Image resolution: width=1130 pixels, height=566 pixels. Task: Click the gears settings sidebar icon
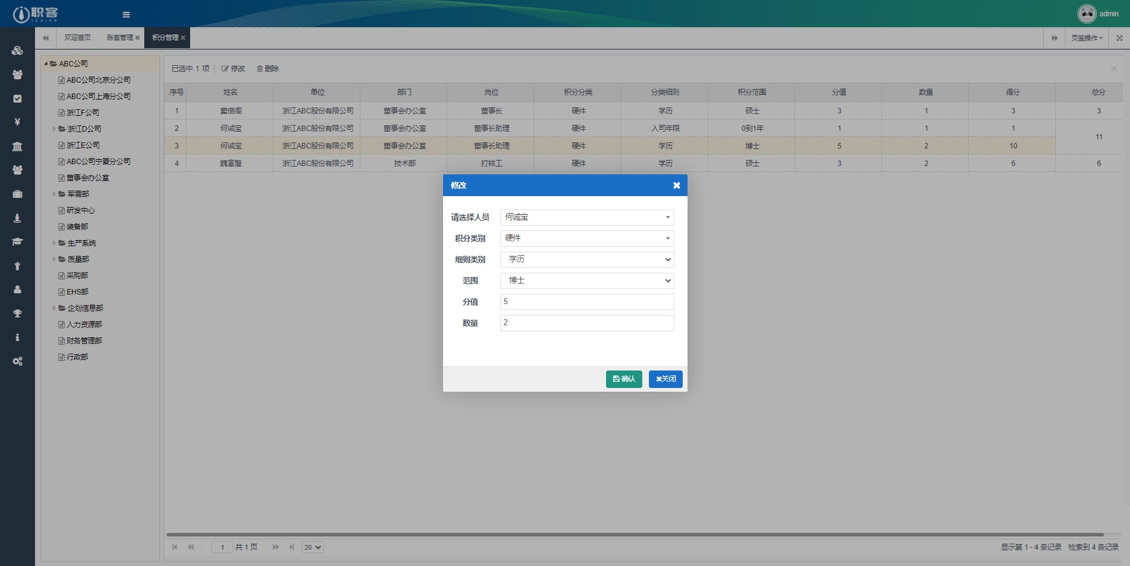coord(18,361)
